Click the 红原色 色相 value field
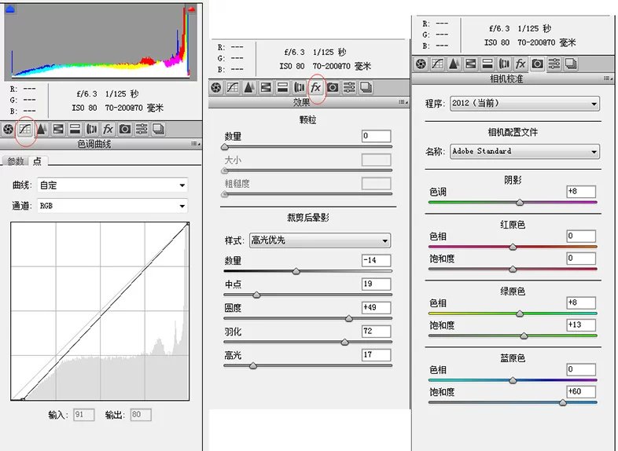618x451 pixels. coord(581,236)
